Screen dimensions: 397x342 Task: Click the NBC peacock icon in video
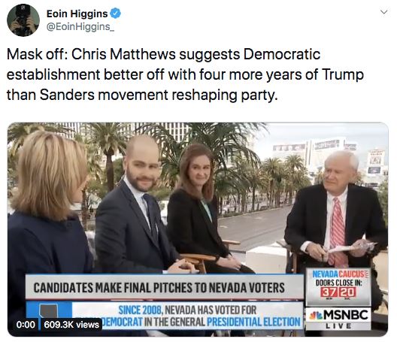point(316,316)
